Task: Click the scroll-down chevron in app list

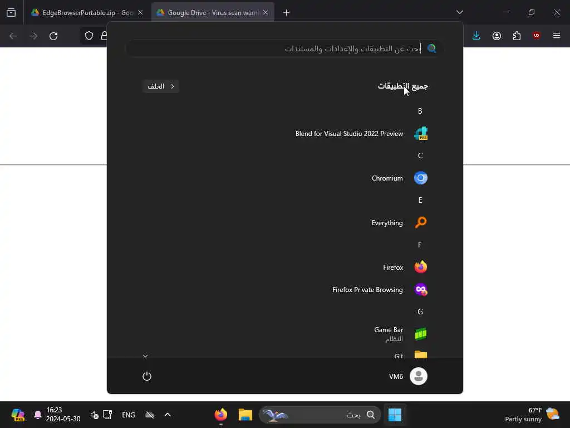Action: (x=145, y=356)
